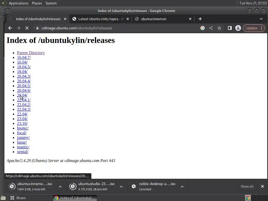Screen dimensions: 268x201
Task: Close the Latest Ubuntu Unity topics tab
Action: pyautogui.click(x=127, y=19)
